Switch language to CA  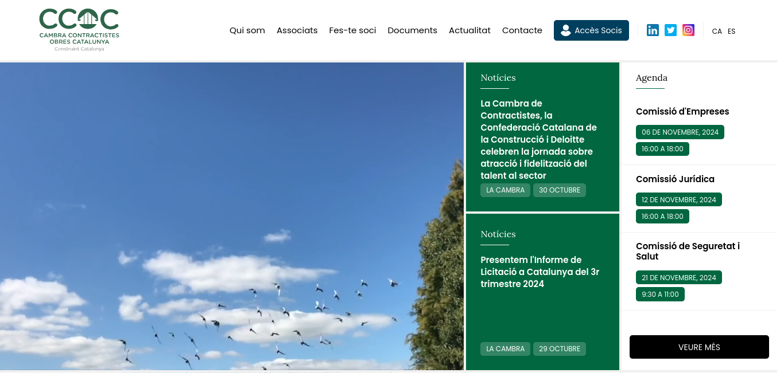[x=717, y=32]
